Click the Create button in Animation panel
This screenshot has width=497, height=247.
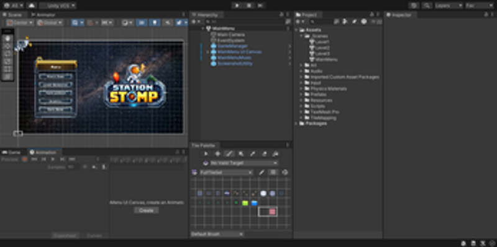(146, 210)
